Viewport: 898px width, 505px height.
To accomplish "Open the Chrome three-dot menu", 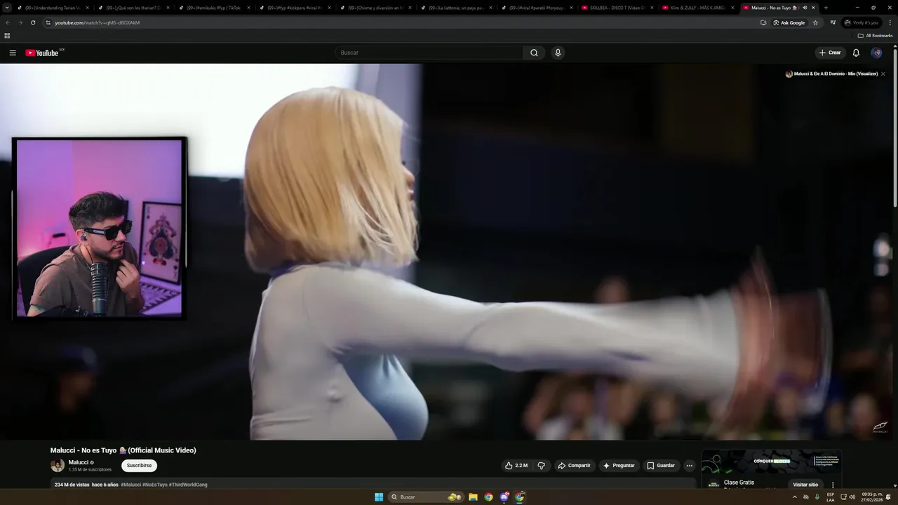I will click(890, 22).
